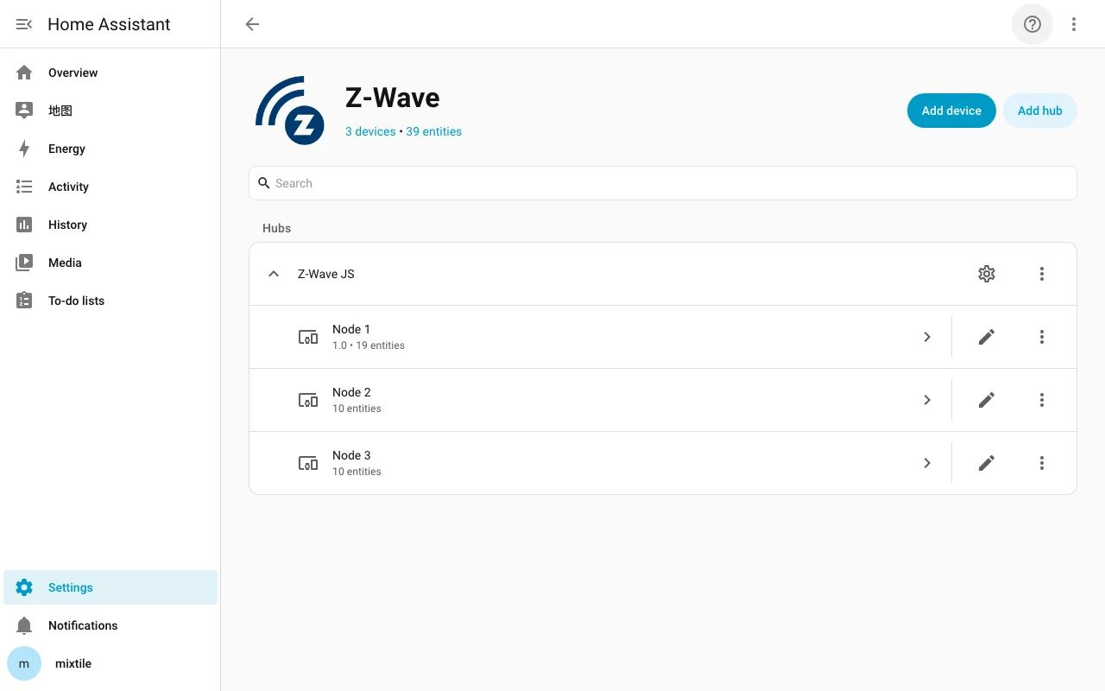Open Node 2 device chevron
The width and height of the screenshot is (1105, 691).
point(927,400)
